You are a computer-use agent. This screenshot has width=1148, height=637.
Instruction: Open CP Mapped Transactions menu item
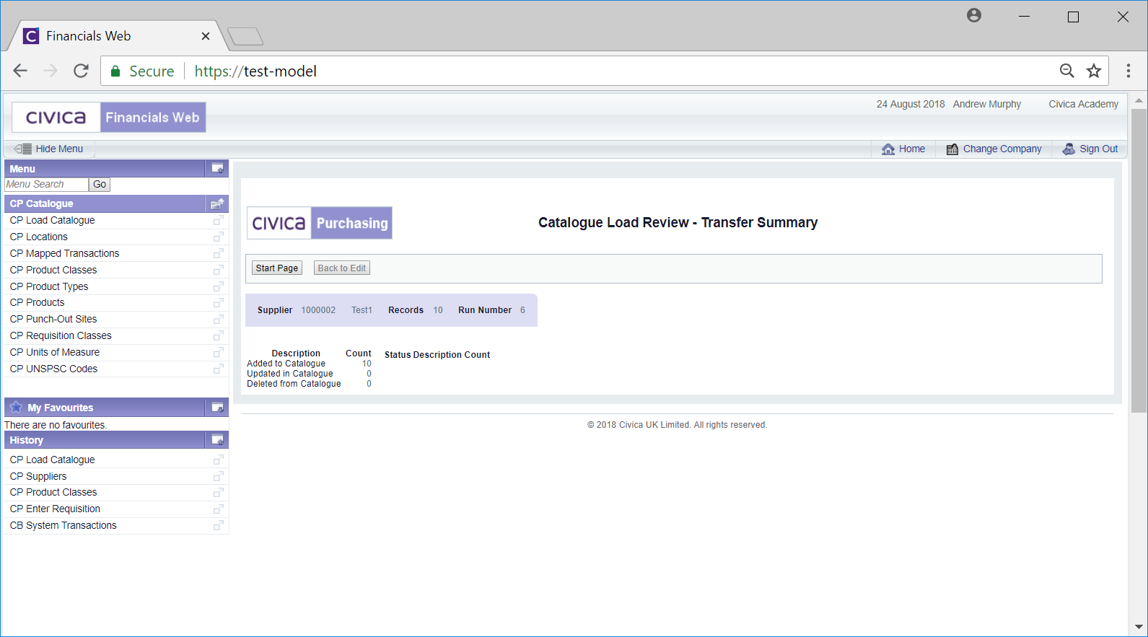click(x=65, y=253)
